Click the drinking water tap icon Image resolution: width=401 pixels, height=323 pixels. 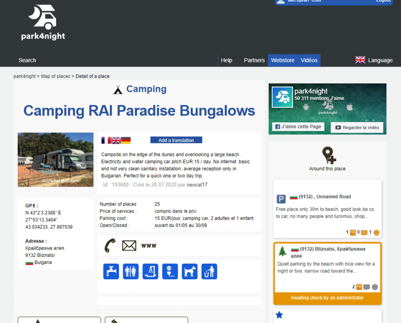click(111, 271)
